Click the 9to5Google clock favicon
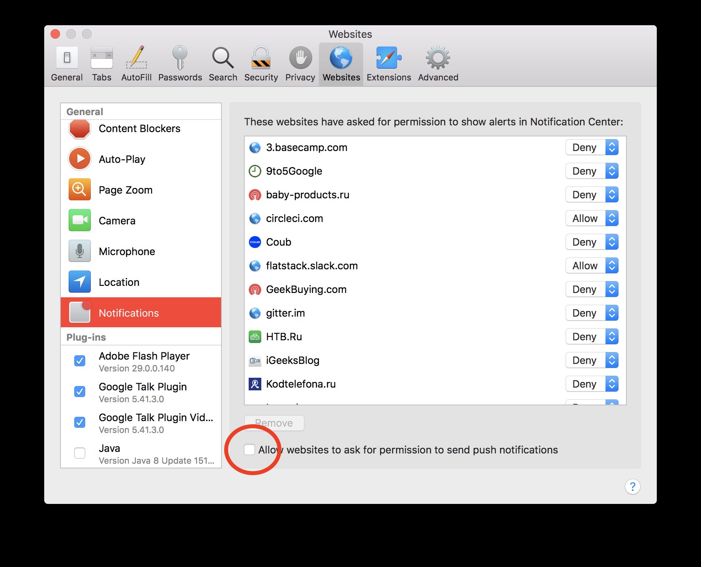The image size is (701, 567). tap(255, 171)
